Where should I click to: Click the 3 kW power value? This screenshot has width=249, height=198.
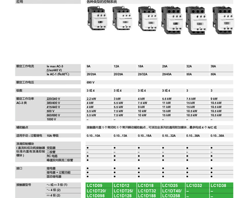[117, 99]
